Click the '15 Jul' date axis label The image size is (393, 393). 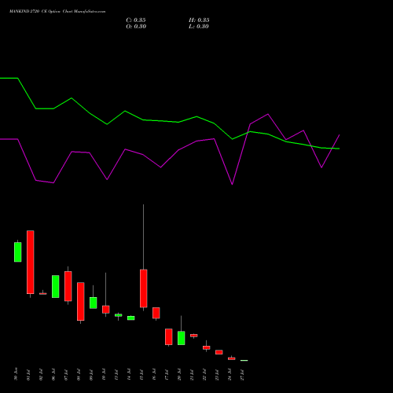tap(141, 375)
